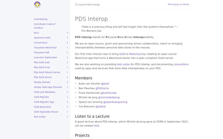This screenshot has width=223, height=139.
Task: Open @sjoerdvangroning member profile link
Action: 115,102
